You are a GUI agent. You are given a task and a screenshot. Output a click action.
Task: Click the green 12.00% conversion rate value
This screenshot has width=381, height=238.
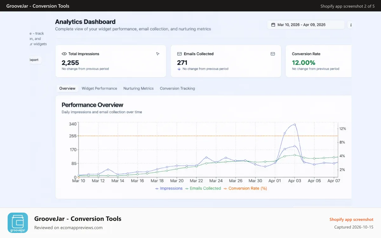point(304,63)
